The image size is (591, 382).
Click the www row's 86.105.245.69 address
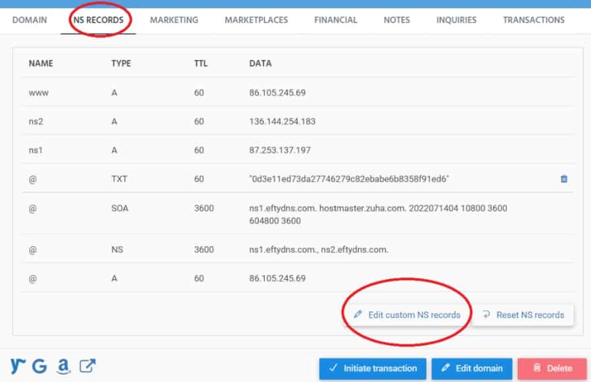click(277, 93)
